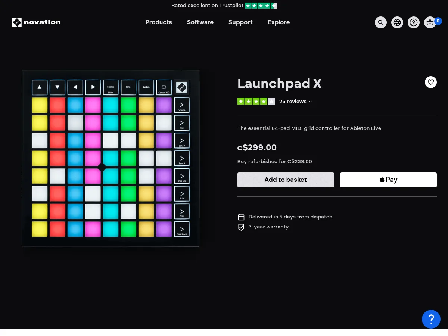448x336 pixels.
Task: Select the Software menu item
Action: (x=200, y=22)
